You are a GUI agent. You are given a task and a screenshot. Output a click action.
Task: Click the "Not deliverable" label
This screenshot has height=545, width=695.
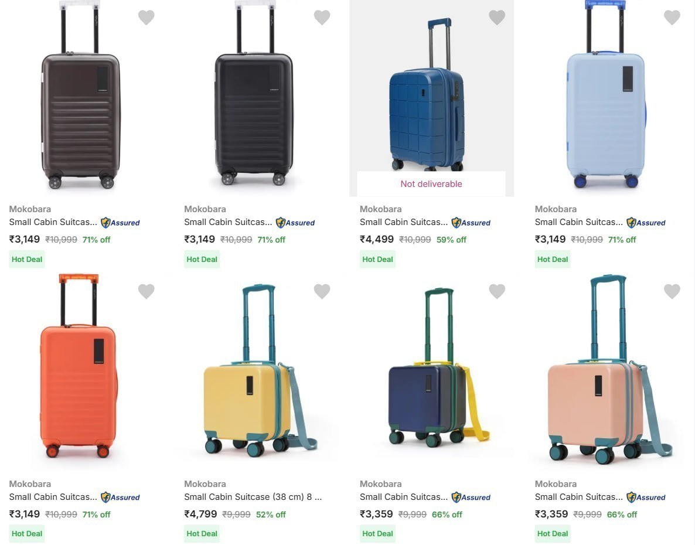[x=431, y=184]
